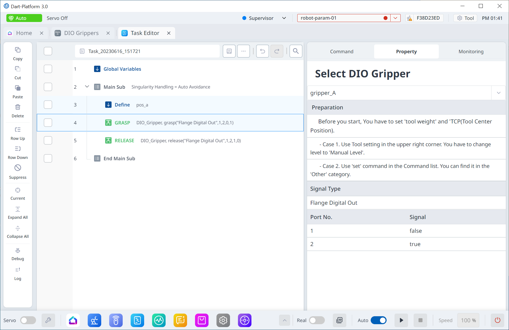The width and height of the screenshot is (509, 330).
Task: Toggle the Real mode switch
Action: (x=317, y=320)
